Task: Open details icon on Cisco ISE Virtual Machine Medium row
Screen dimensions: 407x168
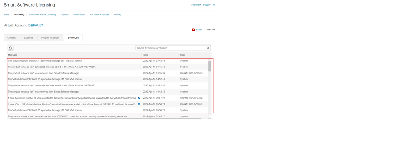Action: (x=139, y=104)
